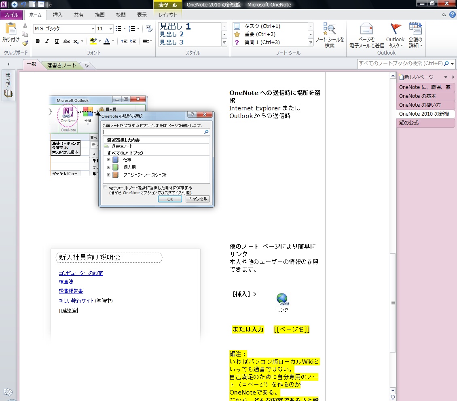Click the 会議の詳細 calendar icon
457x401 pixels.
[x=415, y=29]
